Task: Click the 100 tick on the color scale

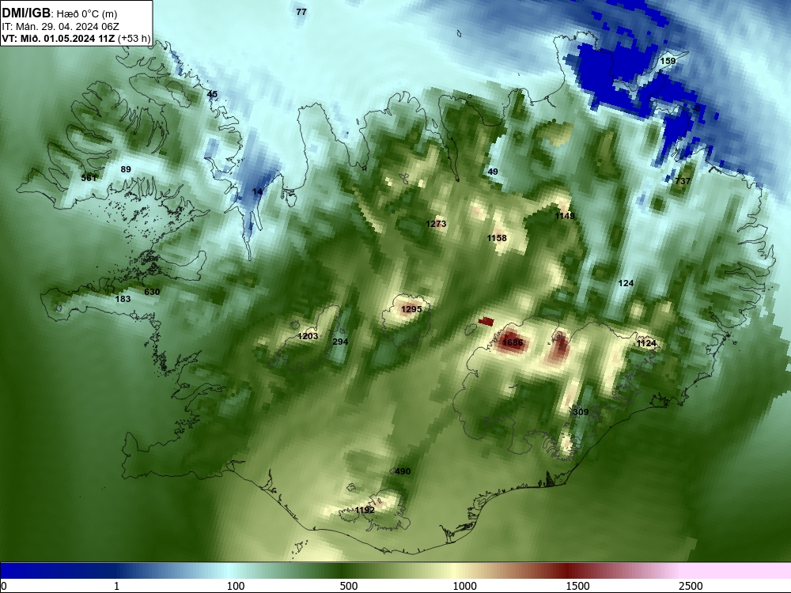Action: tap(236, 585)
